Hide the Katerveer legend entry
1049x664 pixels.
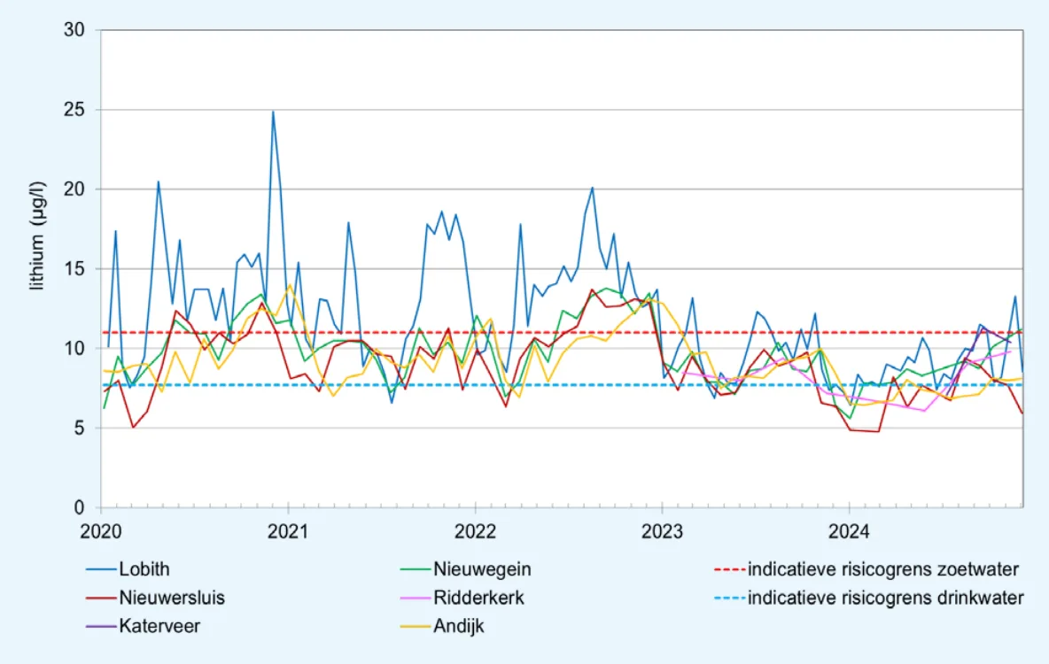point(159,626)
